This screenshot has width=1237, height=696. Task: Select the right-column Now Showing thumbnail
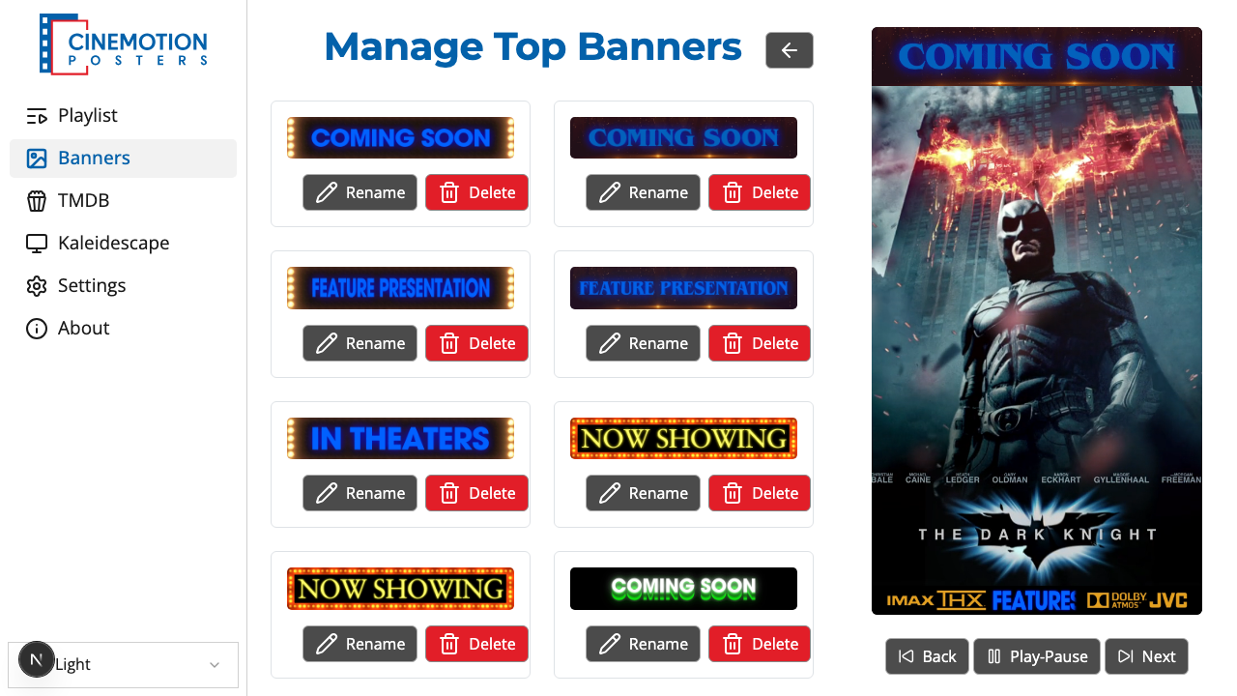(683, 438)
